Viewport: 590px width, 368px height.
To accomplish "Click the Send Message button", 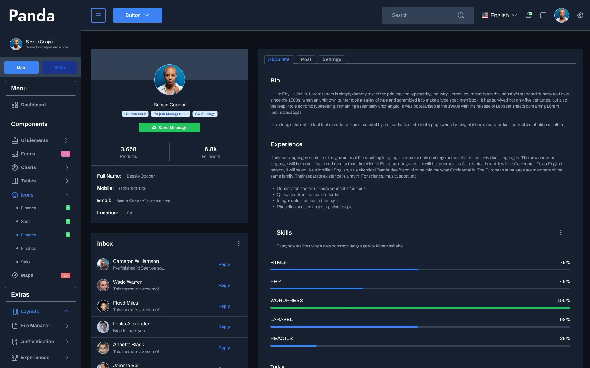I will pyautogui.click(x=170, y=128).
